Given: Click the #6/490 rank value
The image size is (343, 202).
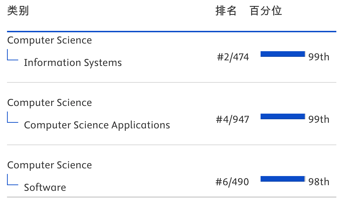Looking at the screenshot, I should point(232,182).
